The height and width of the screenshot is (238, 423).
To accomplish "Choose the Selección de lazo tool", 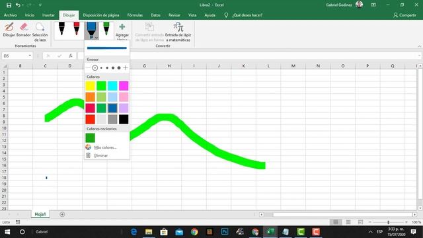I will (40, 32).
